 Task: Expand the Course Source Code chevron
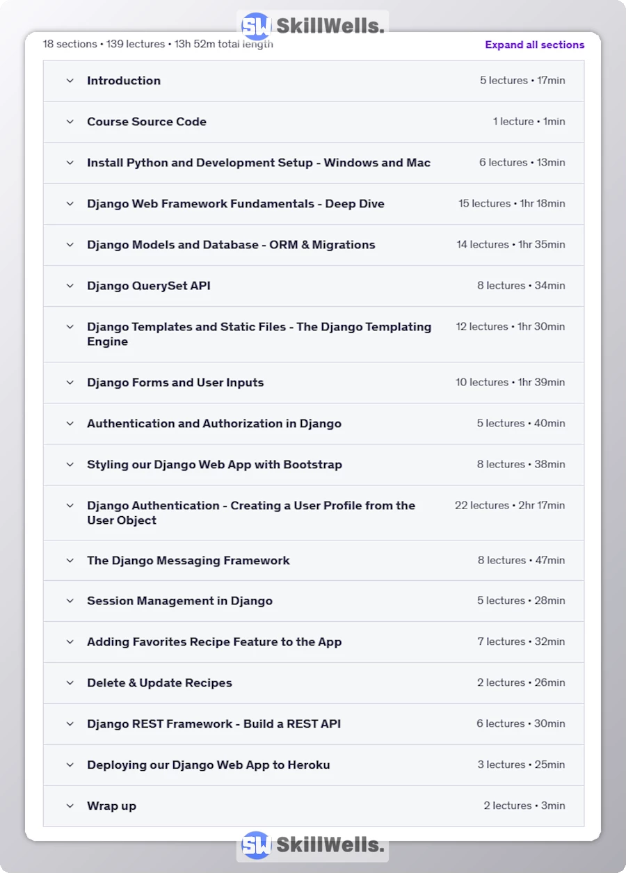tap(70, 122)
